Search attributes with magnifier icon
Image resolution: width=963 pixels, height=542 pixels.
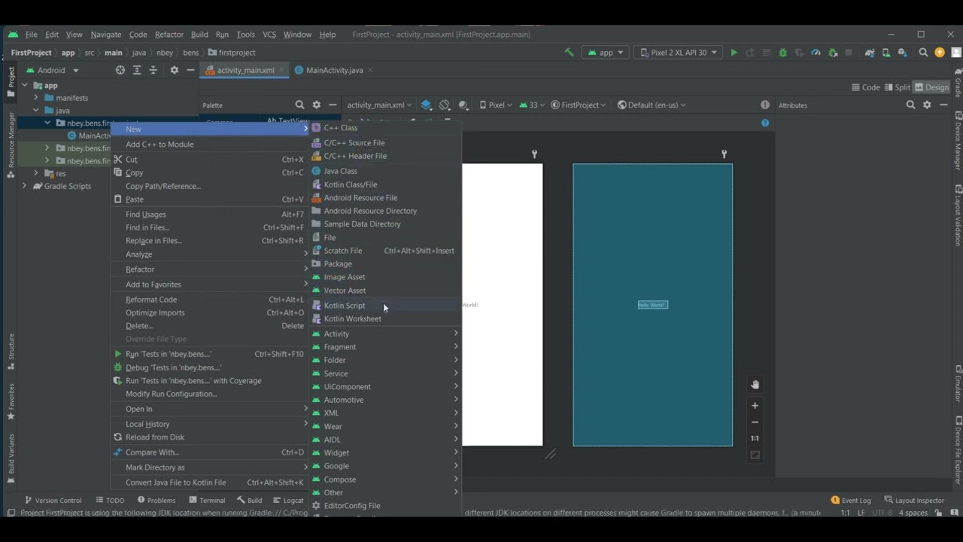click(910, 105)
